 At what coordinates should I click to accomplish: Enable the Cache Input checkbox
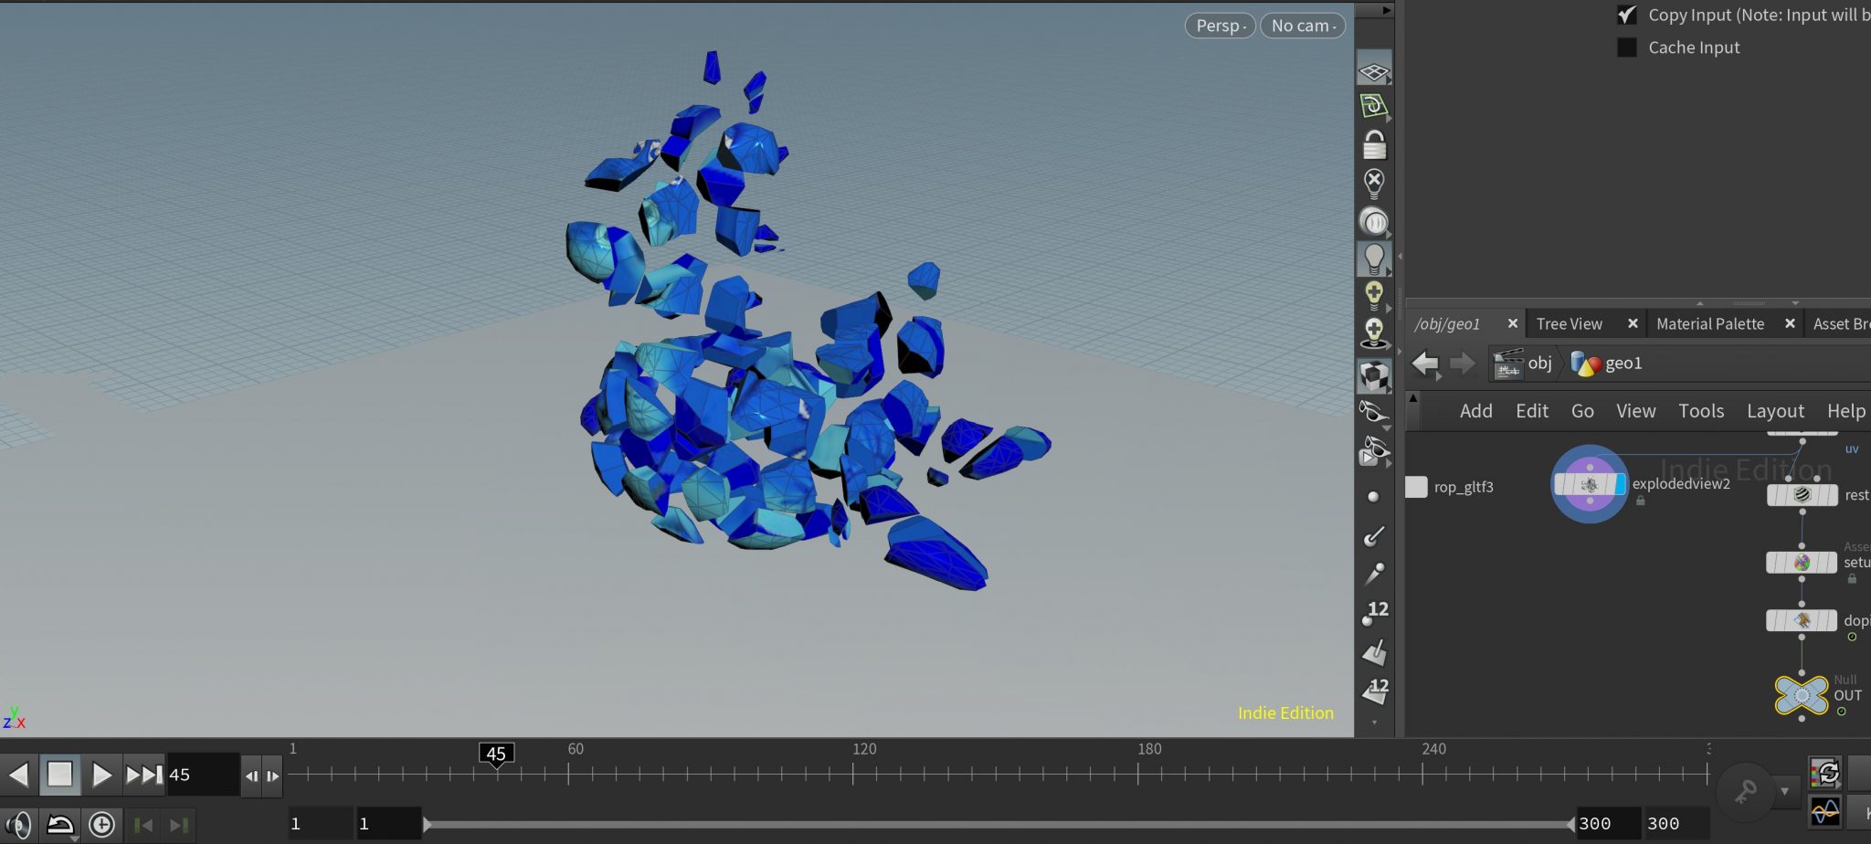pyautogui.click(x=1627, y=47)
